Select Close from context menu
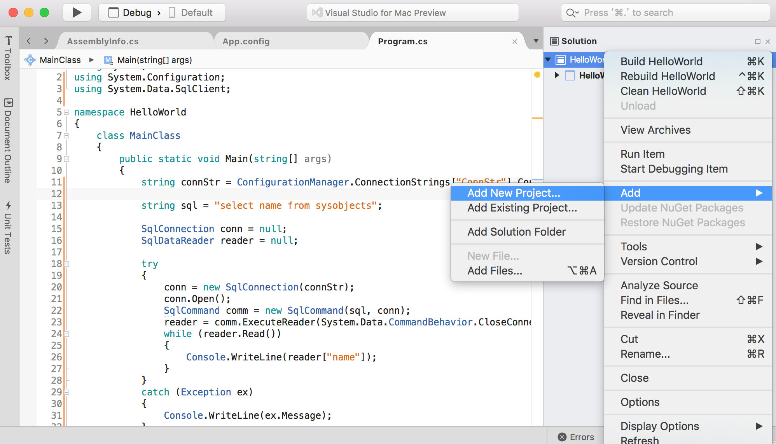The width and height of the screenshot is (776, 444). click(x=688, y=378)
